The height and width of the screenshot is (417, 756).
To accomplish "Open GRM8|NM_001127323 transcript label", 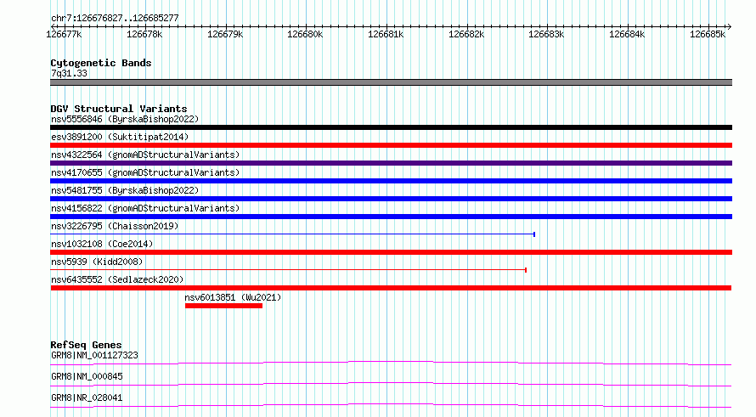I will coord(94,355).
